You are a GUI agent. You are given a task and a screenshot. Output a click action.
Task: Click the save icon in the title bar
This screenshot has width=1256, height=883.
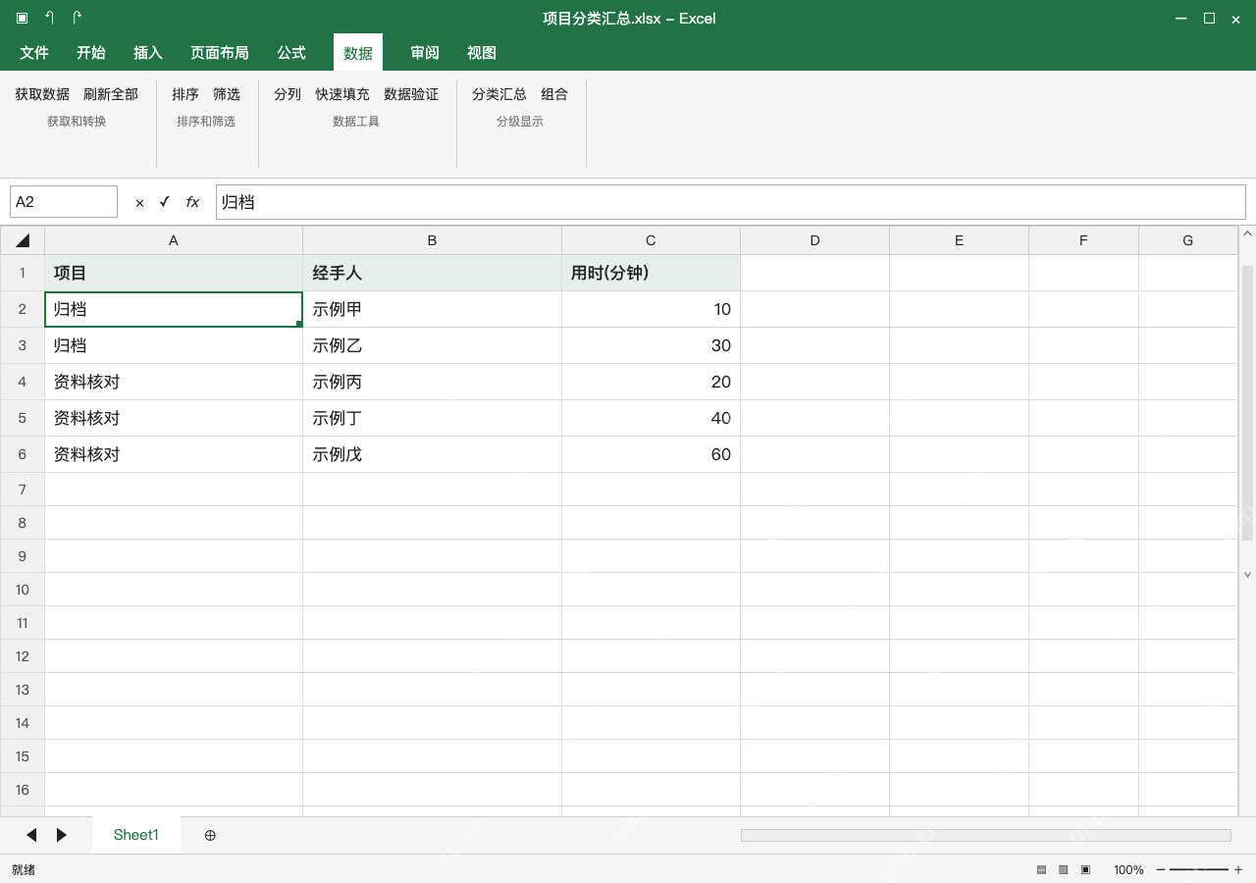point(22,18)
